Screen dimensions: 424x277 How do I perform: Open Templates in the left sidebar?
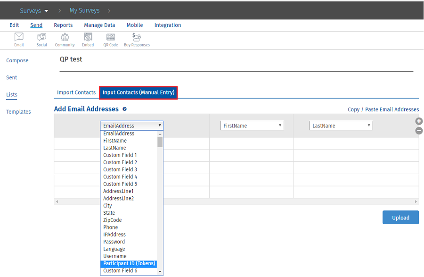18,112
